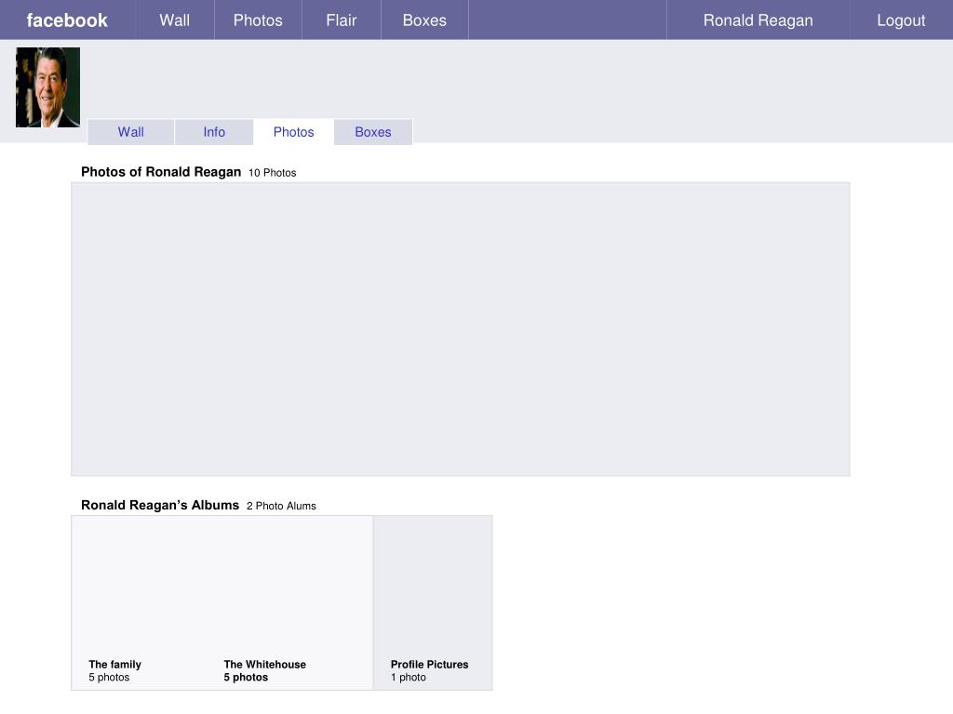Viewport: 953px width, 714px height.
Task: Open 'The family' album
Action: [114, 664]
